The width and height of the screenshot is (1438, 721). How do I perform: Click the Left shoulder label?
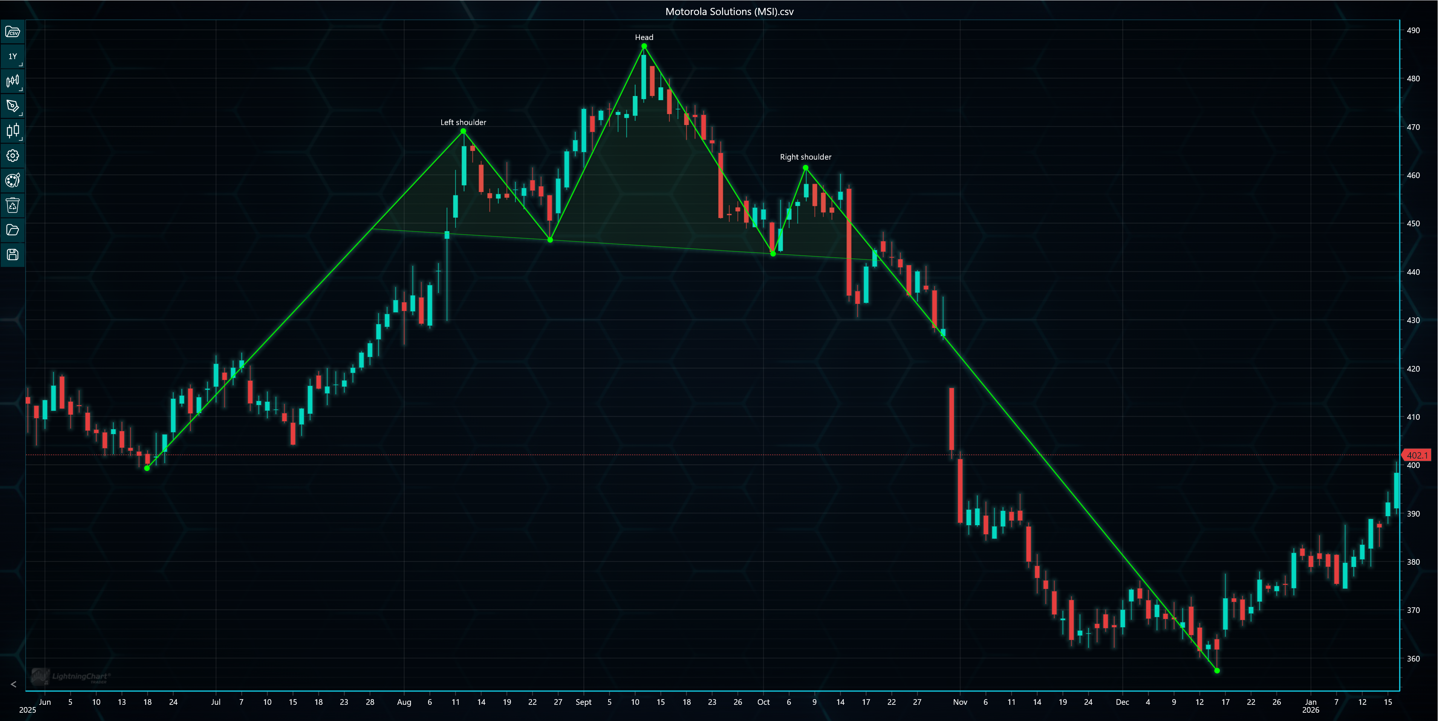coord(464,122)
